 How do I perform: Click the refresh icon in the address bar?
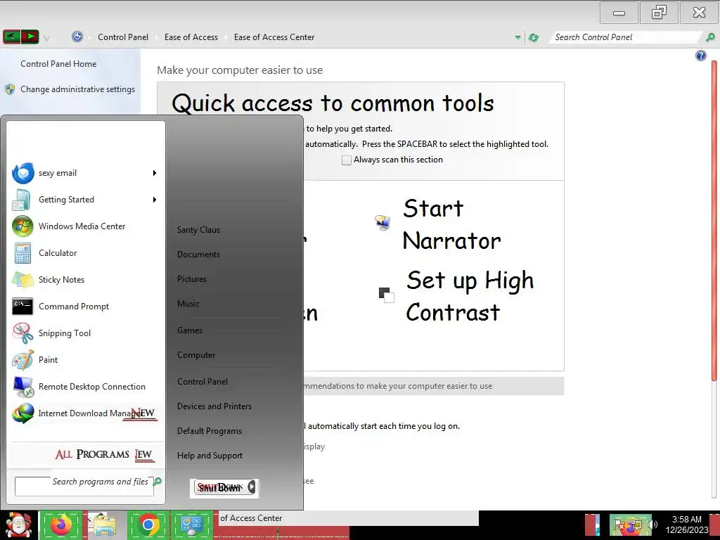click(534, 38)
